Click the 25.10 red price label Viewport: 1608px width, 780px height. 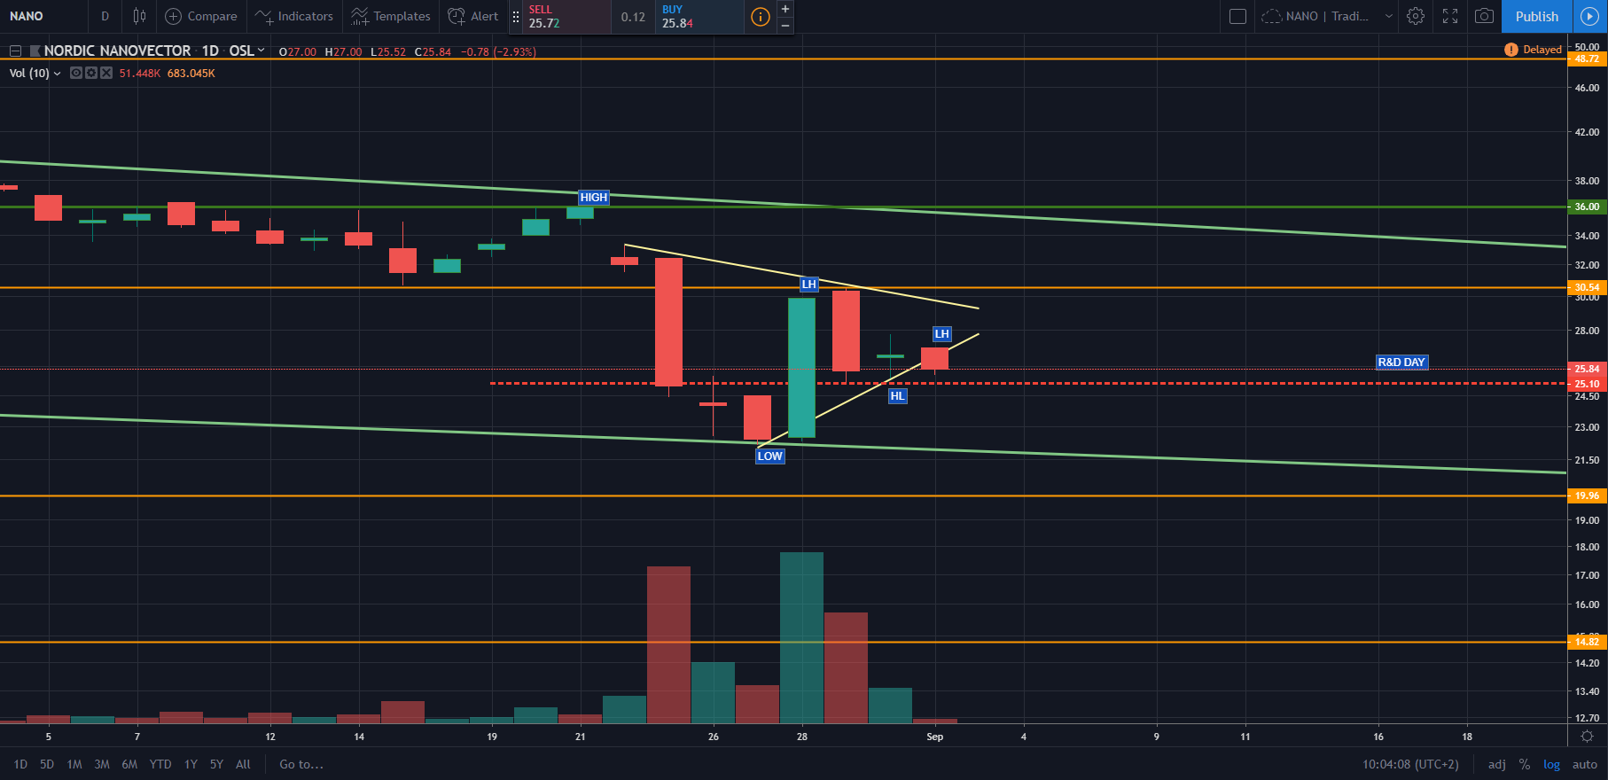pos(1587,384)
